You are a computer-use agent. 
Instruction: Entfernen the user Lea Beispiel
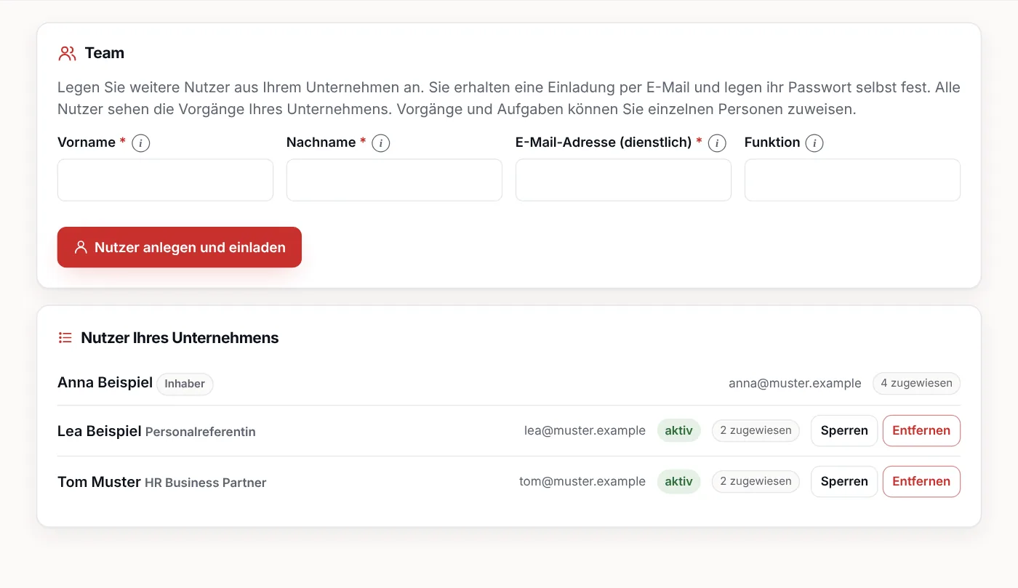(921, 430)
